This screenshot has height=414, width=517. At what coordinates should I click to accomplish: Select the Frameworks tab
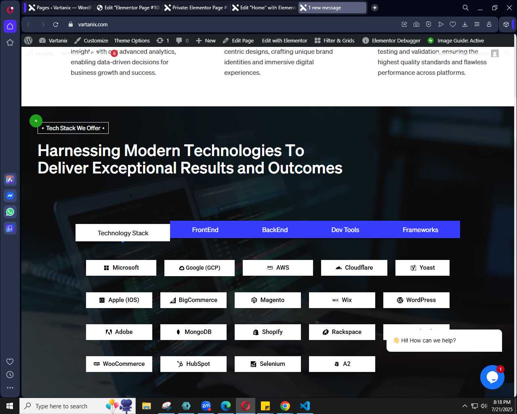420,230
